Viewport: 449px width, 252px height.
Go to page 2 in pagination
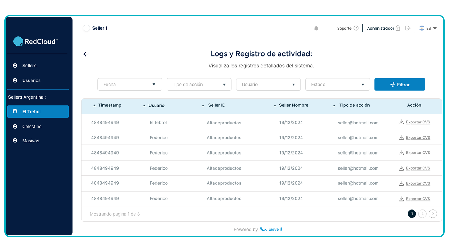[x=422, y=214]
